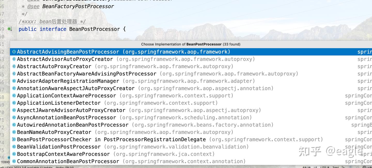Pick AbstractBeanFactoryAwareAdvisingPostProcessor entry
372x168 pixels.
click(191, 74)
